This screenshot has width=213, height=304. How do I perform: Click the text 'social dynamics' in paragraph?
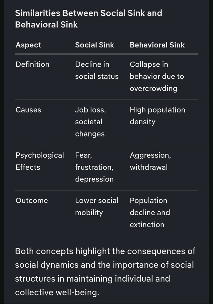click(x=47, y=265)
